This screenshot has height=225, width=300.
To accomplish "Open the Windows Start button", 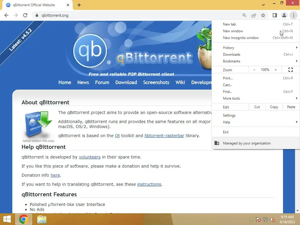I will (7, 219).
